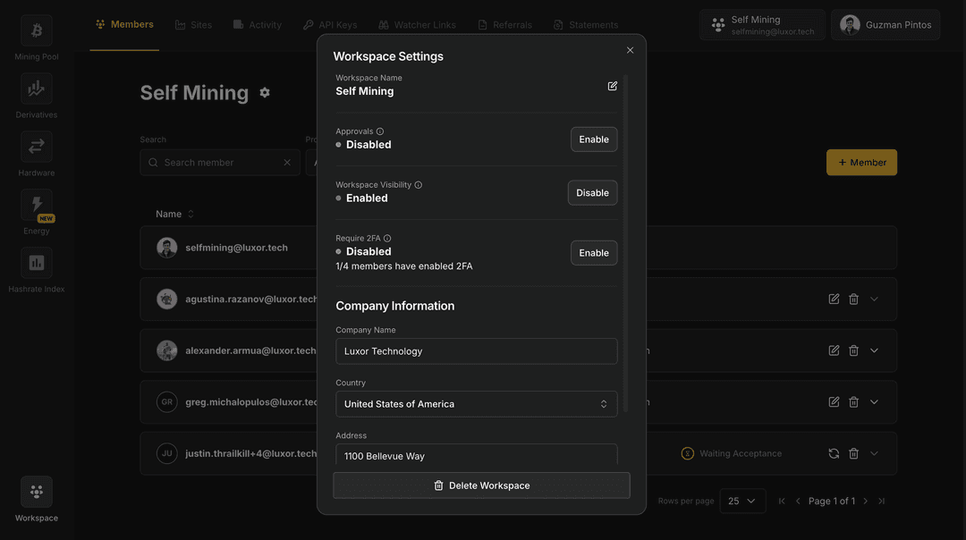
Task: Enable Require 2FA setting
Action: (x=593, y=253)
